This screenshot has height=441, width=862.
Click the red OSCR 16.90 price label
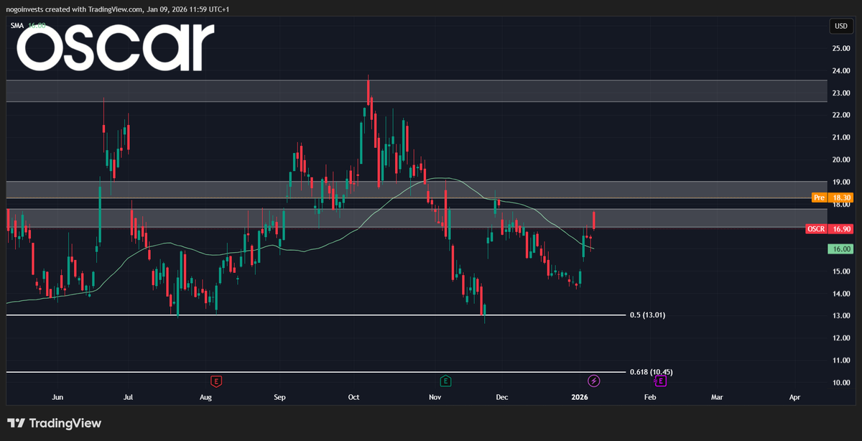click(828, 228)
